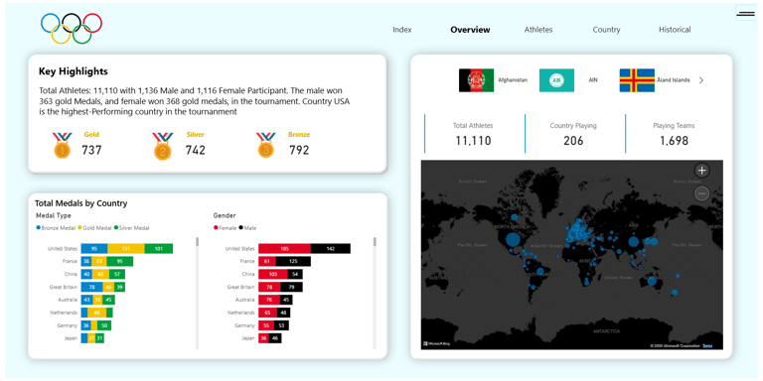Click the Total Medals by Country title
The width and height of the screenshot is (763, 381).
(80, 203)
